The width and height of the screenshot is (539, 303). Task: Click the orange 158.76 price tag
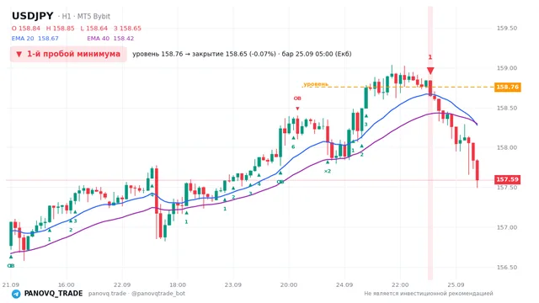pos(507,87)
